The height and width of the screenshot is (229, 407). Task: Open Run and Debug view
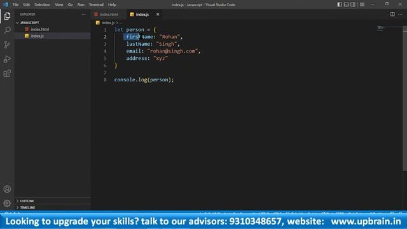pyautogui.click(x=7, y=59)
